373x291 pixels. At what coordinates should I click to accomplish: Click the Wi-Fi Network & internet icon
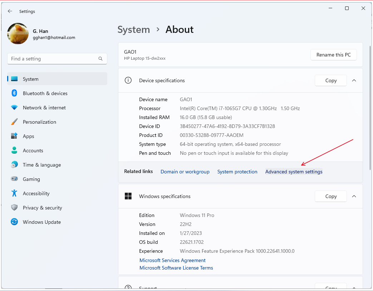tap(14, 108)
